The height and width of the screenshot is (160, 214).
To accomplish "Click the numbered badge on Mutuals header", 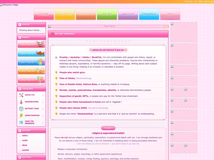I will coord(20,157).
